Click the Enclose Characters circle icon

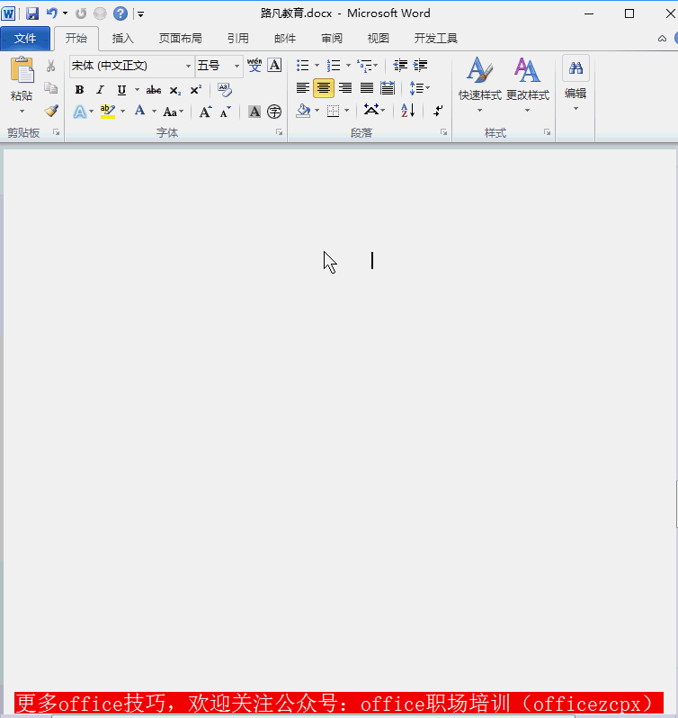click(274, 112)
